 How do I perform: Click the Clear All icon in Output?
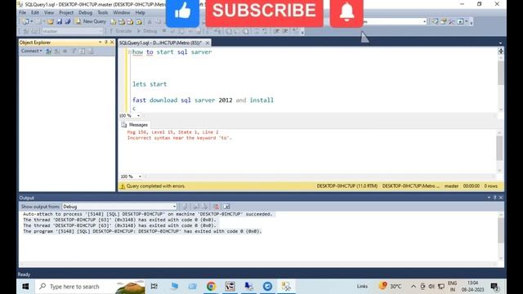pyautogui.click(x=216, y=207)
